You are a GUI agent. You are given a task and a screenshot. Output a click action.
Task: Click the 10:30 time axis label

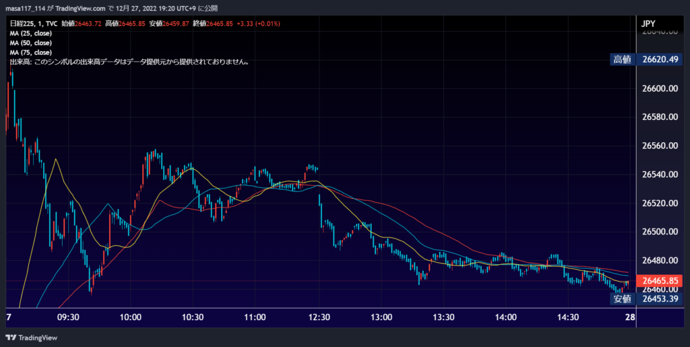(x=193, y=317)
